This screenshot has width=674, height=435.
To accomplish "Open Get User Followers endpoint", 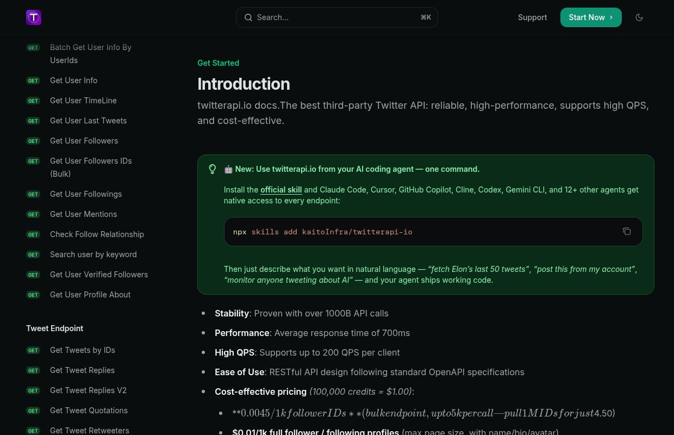I will click(84, 141).
